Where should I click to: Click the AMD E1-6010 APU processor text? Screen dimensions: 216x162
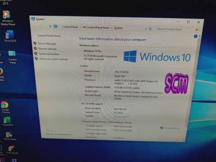coord(136,82)
